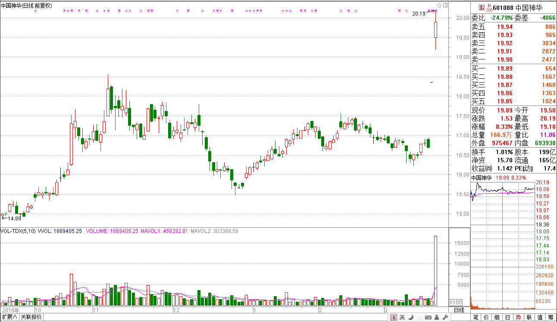Click the 卖一 price 19.90
Image resolution: width=557 pixels, height=322 pixels.
pyautogui.click(x=505, y=59)
